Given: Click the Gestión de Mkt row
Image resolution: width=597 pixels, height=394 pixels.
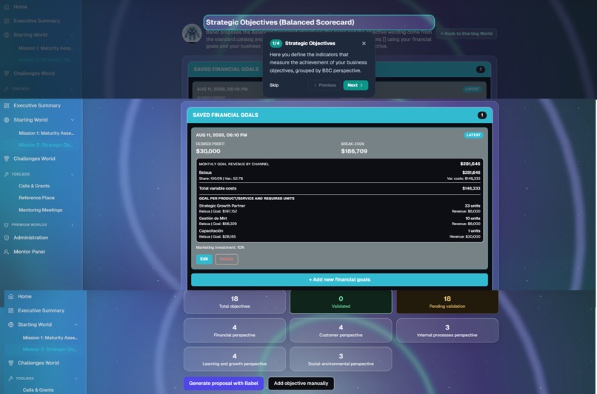Looking at the screenshot, I should click(x=340, y=221).
